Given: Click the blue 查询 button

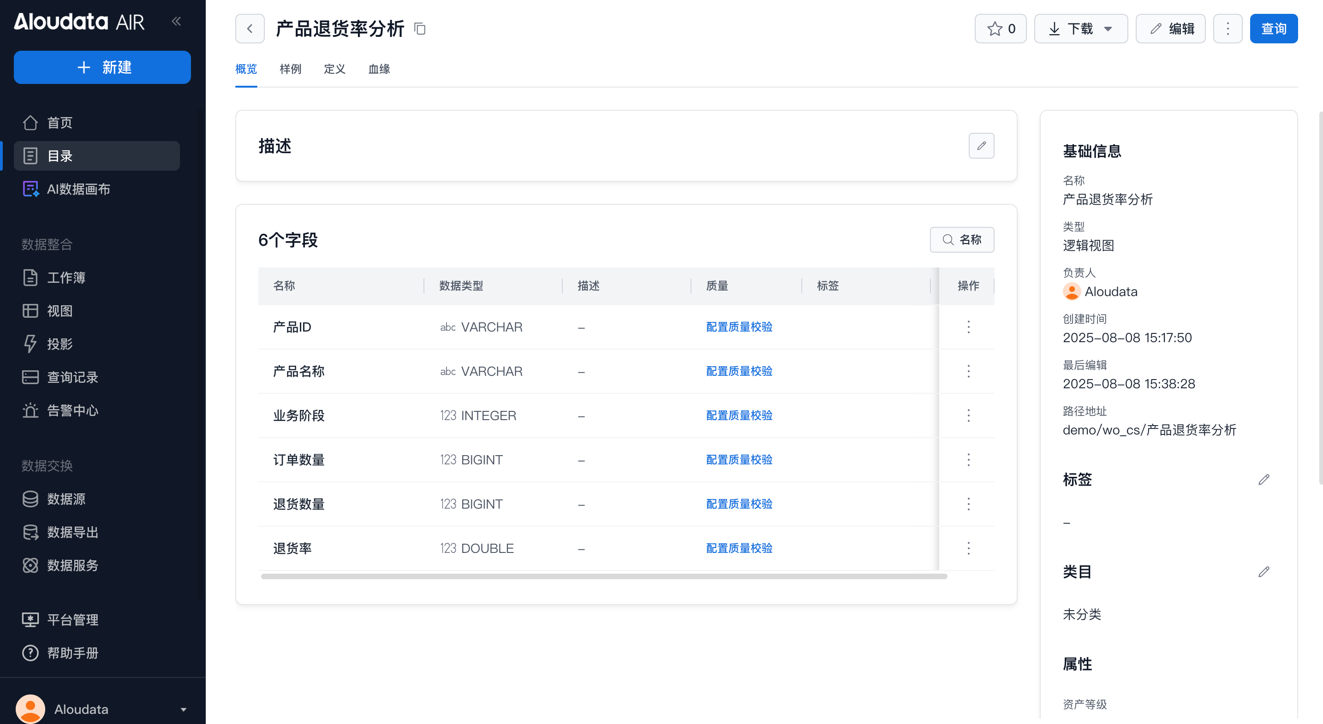Looking at the screenshot, I should [1273, 29].
